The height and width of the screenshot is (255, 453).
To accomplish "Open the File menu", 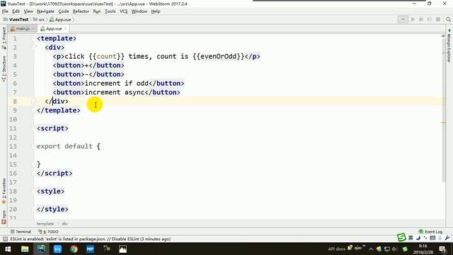I will coord(5,11).
